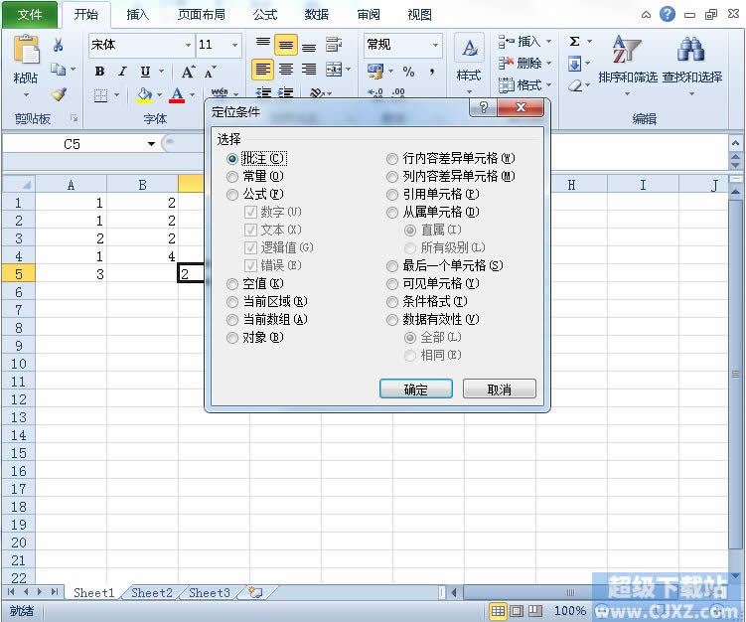The height and width of the screenshot is (622, 746).
Task: Click the fill color bucket icon
Action: (144, 95)
